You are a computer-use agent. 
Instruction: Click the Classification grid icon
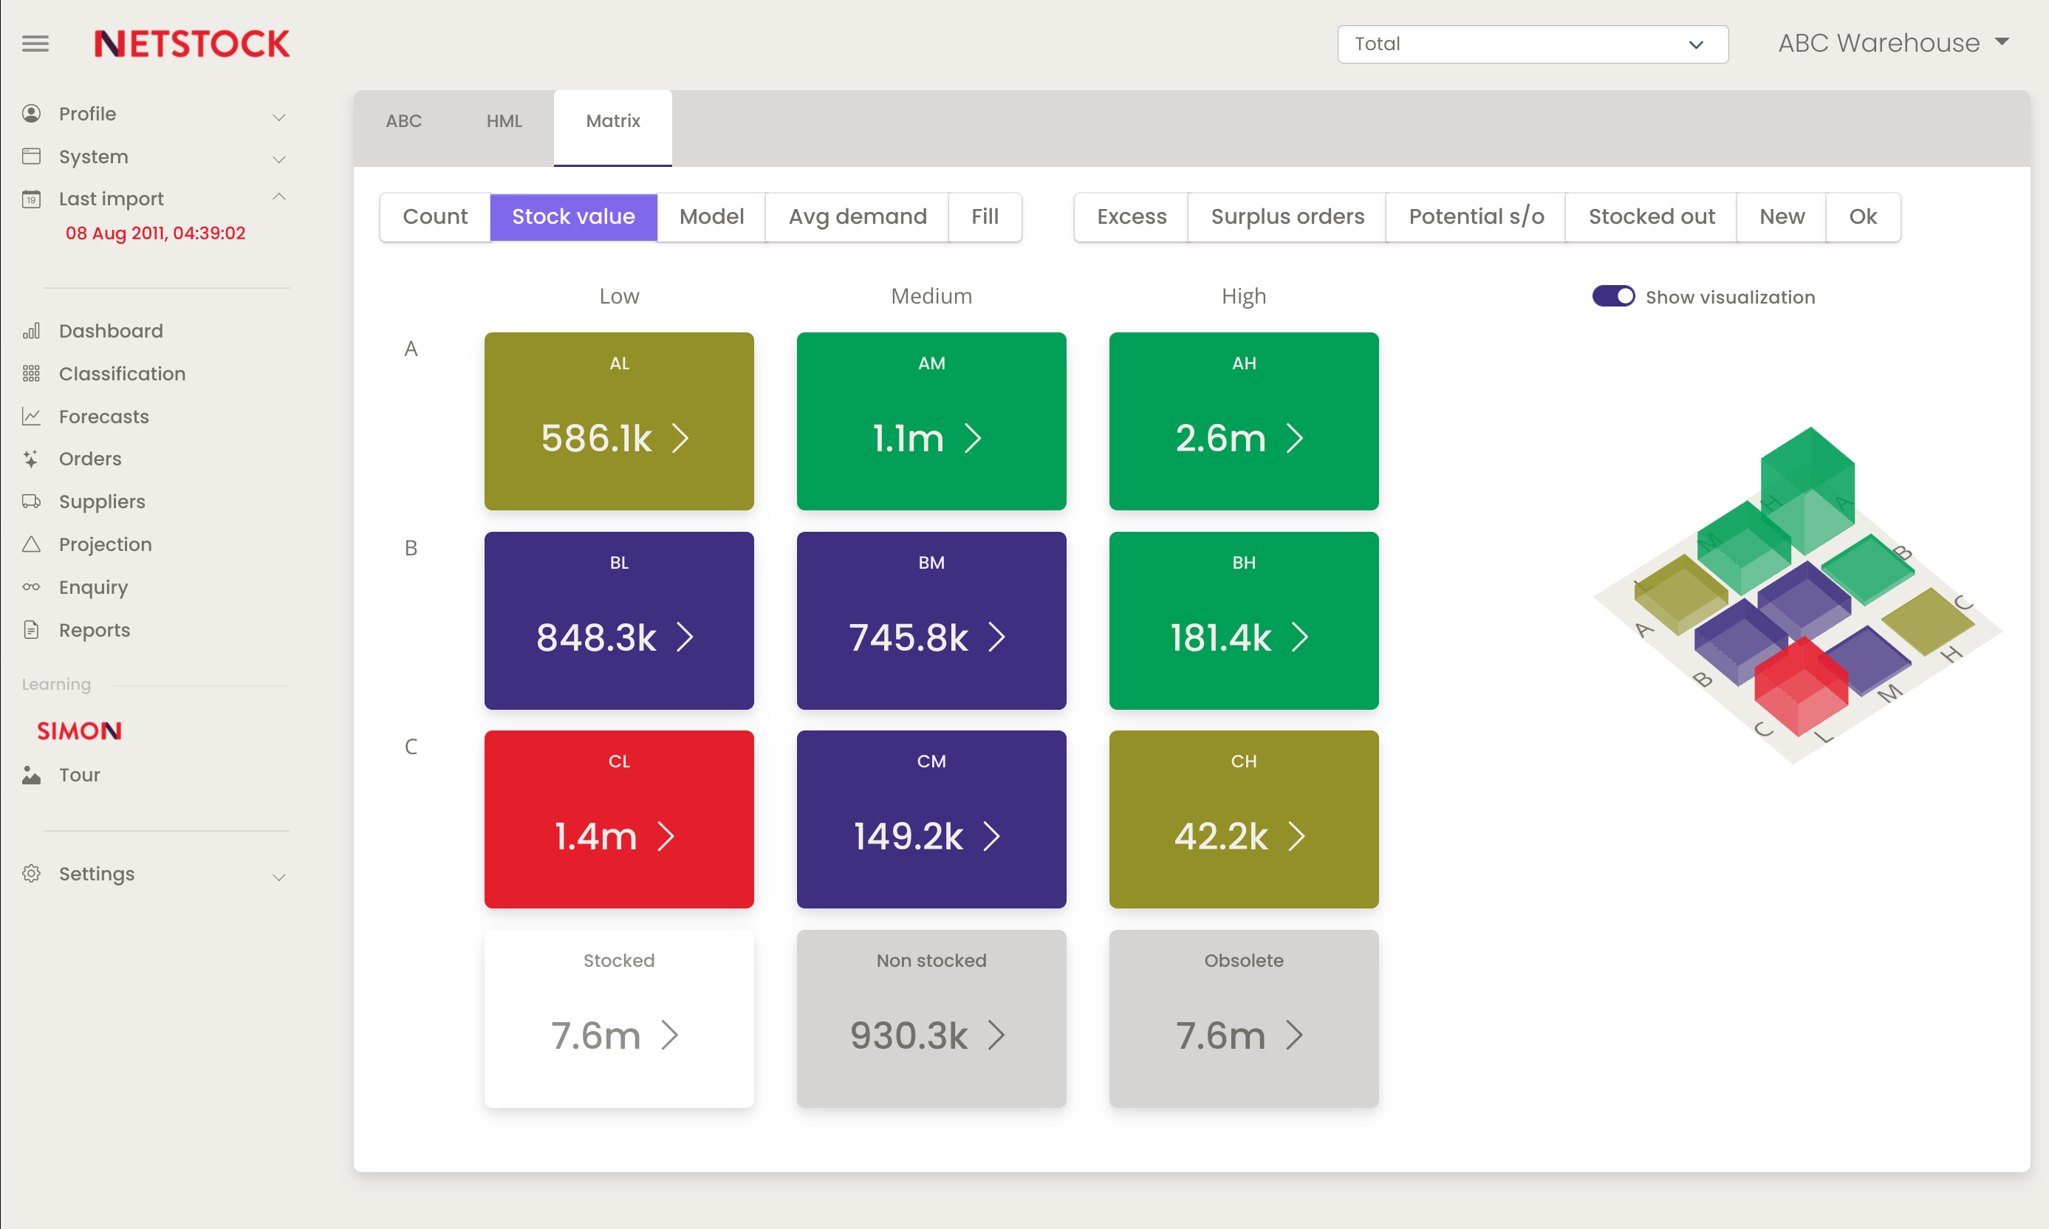click(x=32, y=374)
